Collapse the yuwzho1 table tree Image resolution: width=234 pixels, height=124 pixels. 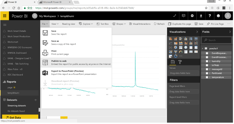tap(202, 49)
